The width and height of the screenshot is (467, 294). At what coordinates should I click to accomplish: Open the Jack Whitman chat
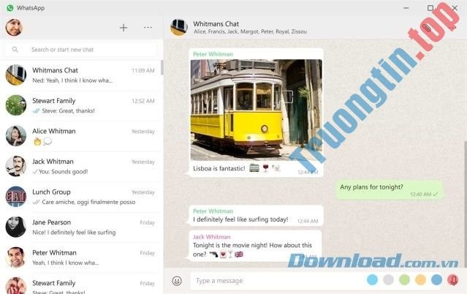click(x=80, y=167)
